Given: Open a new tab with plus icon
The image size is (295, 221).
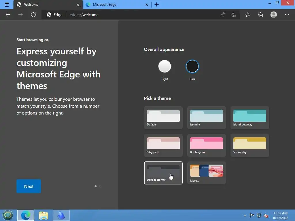Looking at the screenshot, I should coord(156,5).
